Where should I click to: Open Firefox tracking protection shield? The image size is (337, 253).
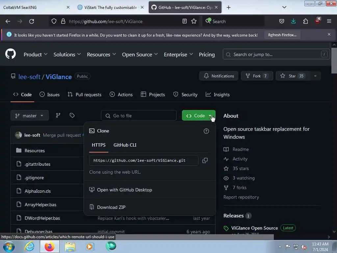[x=54, y=21]
